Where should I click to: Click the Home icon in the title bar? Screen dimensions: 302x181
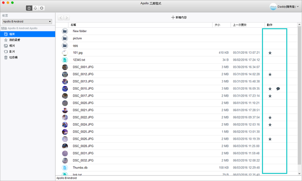(x=29, y=8)
